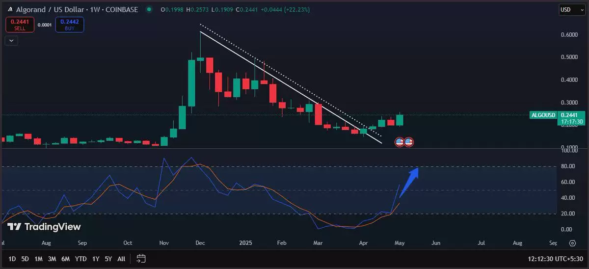
Task: Open chart settings gear icon
Action: 572,243
